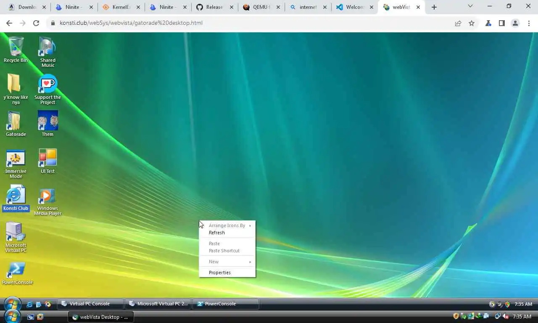Open the Chrome profile avatar menu
This screenshot has width=538, height=323.
coord(515,23)
